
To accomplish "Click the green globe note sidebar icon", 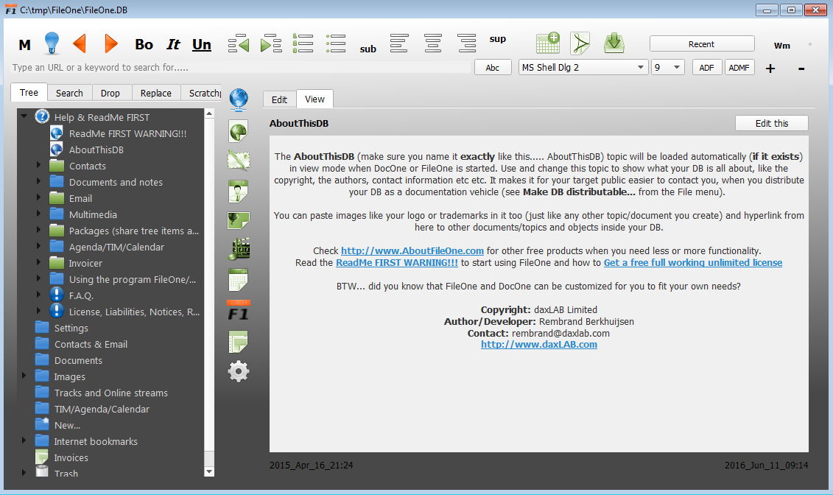I will pos(239,131).
